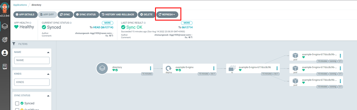Viewport: 357px width, 110px height.
Task: Collapse the NAME filter section
Action: 48,52
